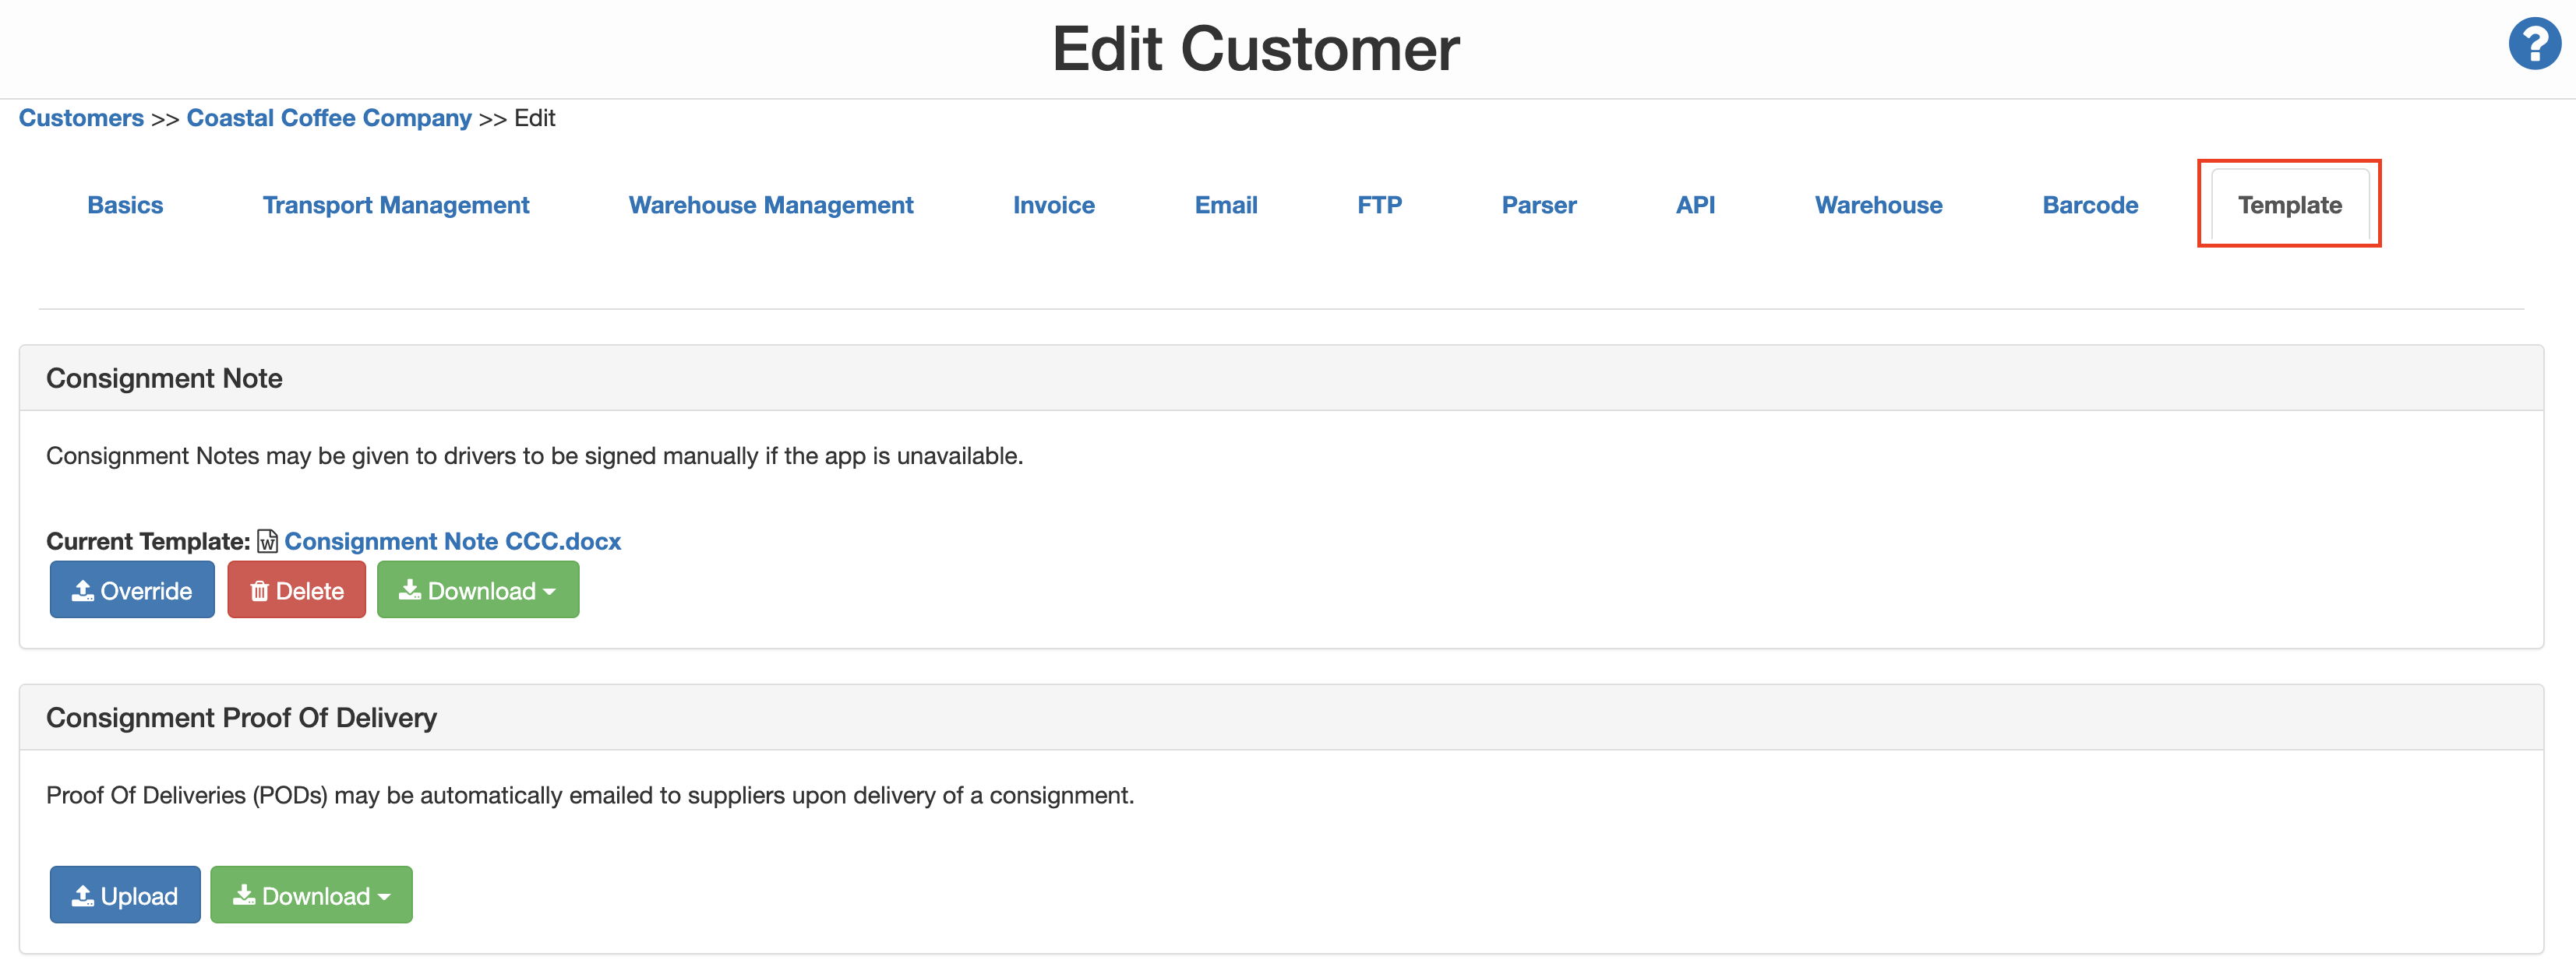Switch to the Basics tab
Viewport: 2576px width, 967px height.
pyautogui.click(x=125, y=205)
